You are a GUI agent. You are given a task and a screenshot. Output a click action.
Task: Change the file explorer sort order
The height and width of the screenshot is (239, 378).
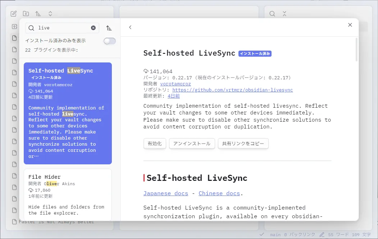tap(38, 13)
